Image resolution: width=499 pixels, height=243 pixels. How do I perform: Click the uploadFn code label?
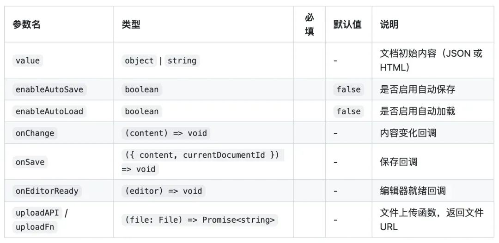35,227
